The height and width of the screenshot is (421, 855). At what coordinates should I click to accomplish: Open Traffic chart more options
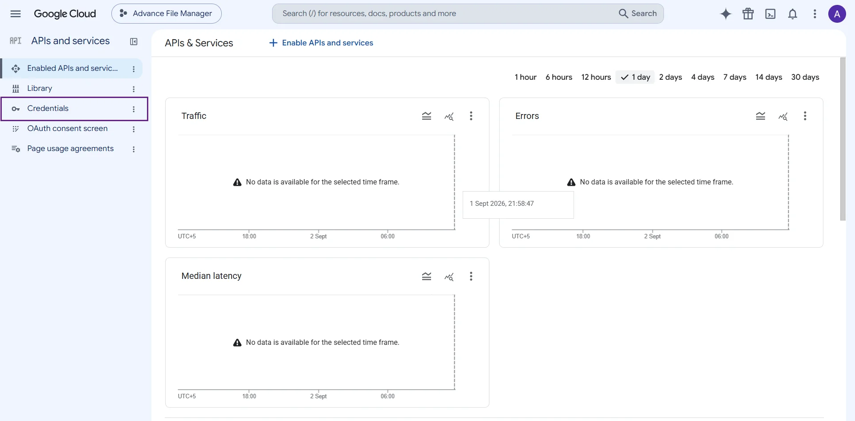(x=471, y=116)
